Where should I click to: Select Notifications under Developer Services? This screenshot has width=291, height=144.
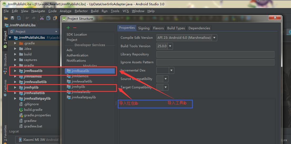coord(76,61)
